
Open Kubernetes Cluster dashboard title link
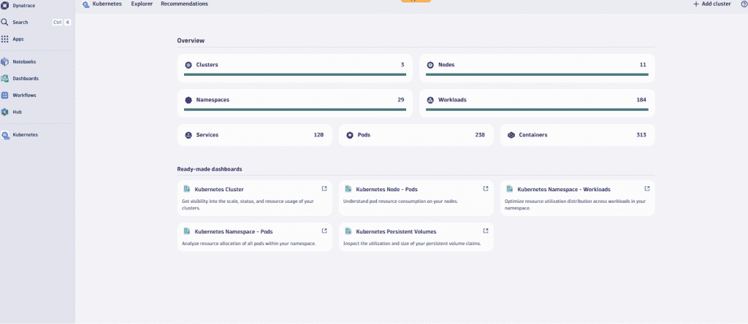tap(219, 190)
